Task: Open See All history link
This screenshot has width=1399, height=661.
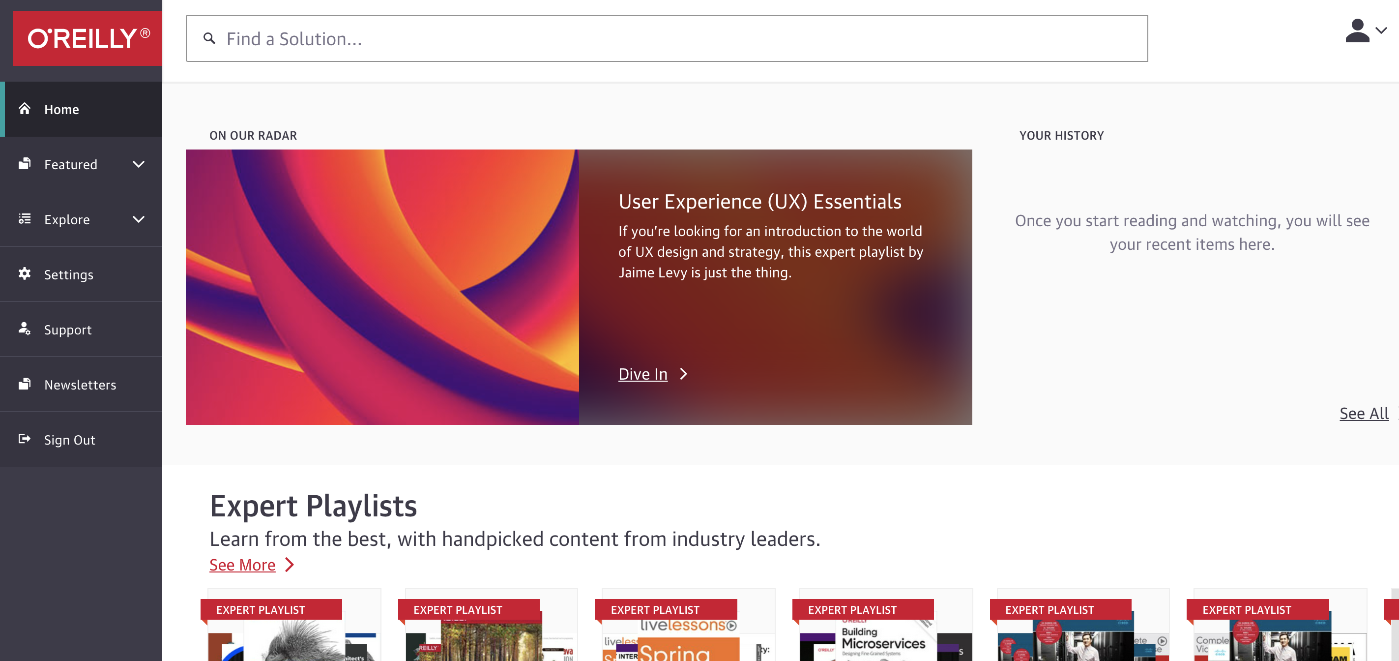Action: [1363, 414]
